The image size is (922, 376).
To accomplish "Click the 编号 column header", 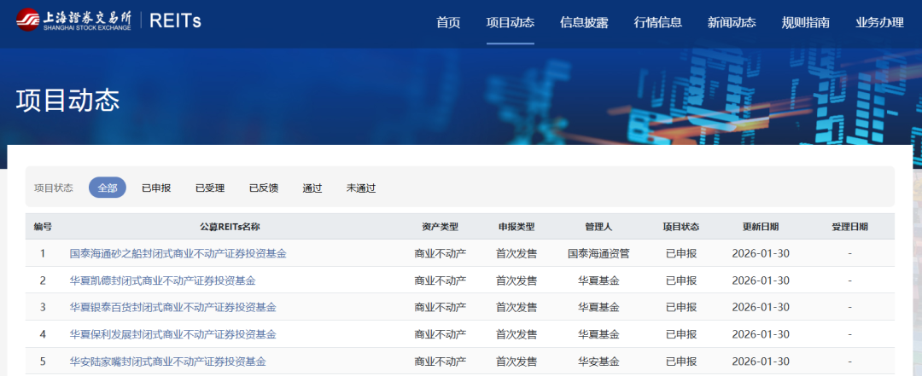I will tap(43, 227).
